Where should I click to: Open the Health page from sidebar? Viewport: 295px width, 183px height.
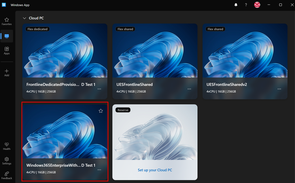7,146
